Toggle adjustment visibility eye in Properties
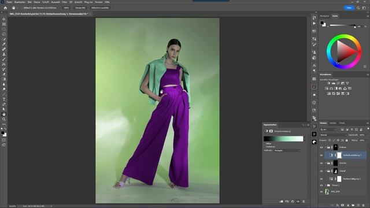The width and height of the screenshot is (370, 208). click(x=298, y=202)
